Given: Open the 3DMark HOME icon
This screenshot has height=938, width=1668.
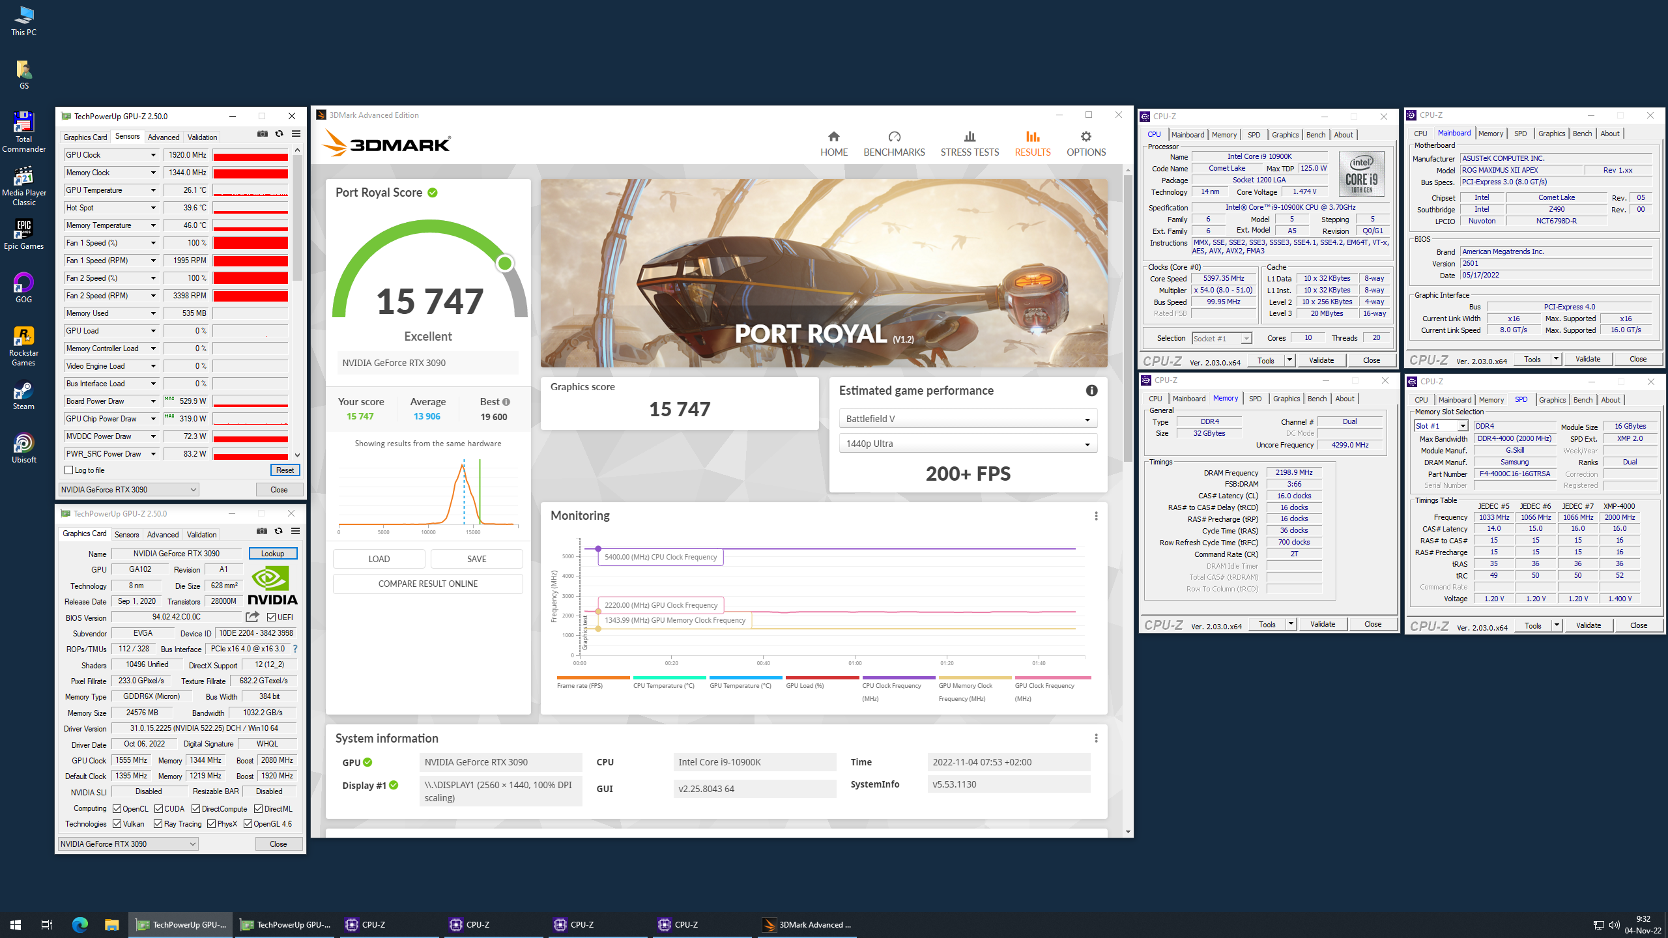Looking at the screenshot, I should [x=833, y=136].
